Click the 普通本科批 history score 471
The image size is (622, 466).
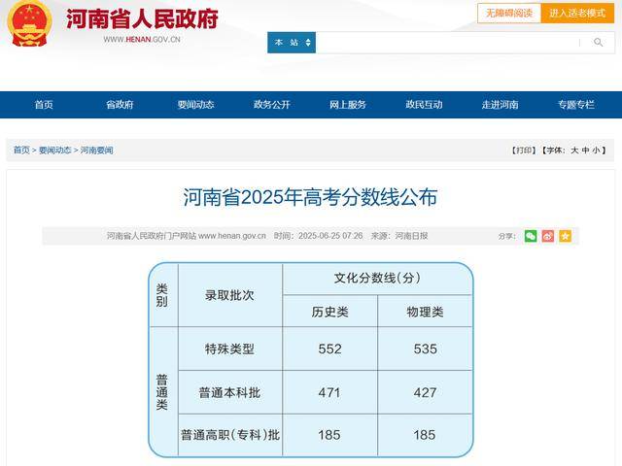(329, 392)
